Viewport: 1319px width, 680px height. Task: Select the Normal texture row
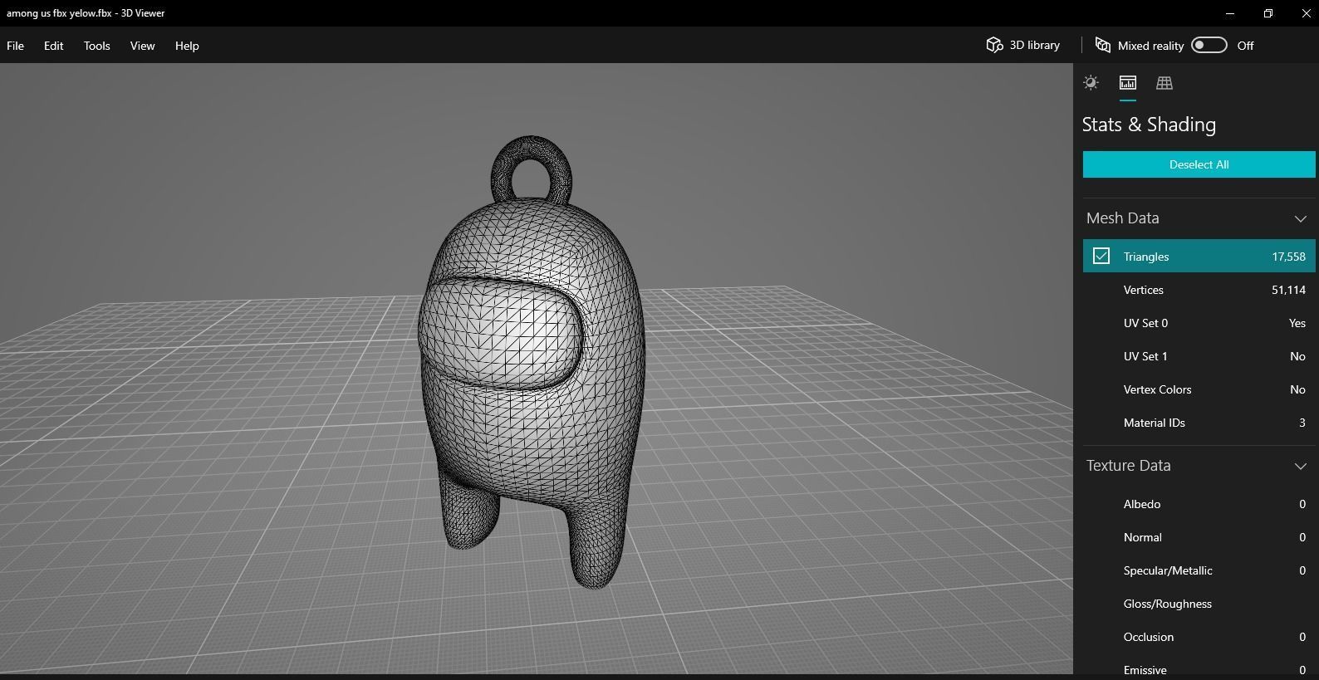coord(1199,537)
